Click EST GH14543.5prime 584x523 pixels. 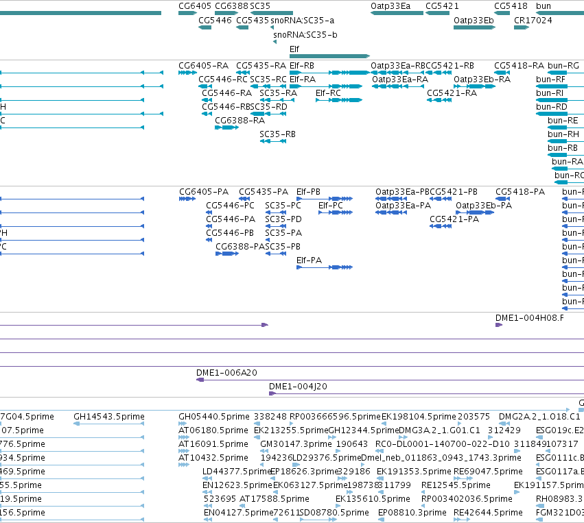[x=108, y=424]
